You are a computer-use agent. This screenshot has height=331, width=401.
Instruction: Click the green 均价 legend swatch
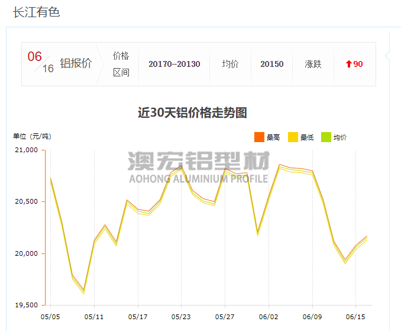(x=326, y=137)
